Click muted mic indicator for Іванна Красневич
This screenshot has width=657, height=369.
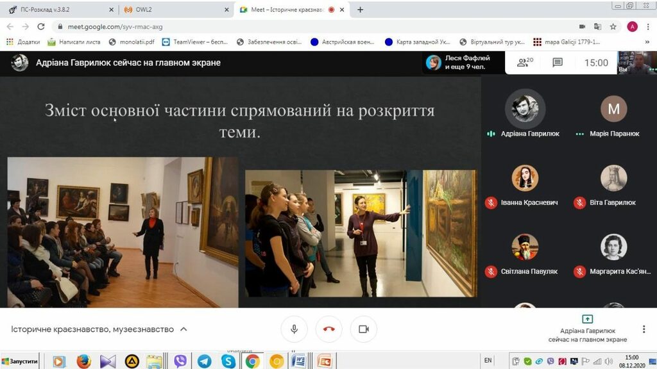point(491,202)
